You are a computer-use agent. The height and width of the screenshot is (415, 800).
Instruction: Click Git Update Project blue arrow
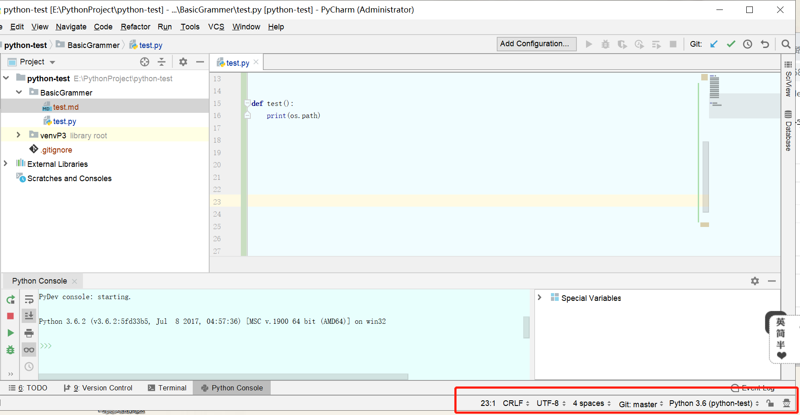coord(714,44)
